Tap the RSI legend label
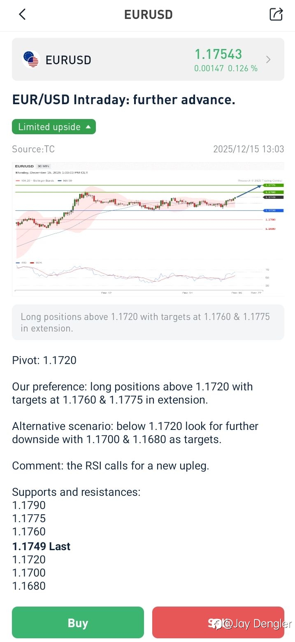This screenshot has height=642, width=295. (21, 262)
